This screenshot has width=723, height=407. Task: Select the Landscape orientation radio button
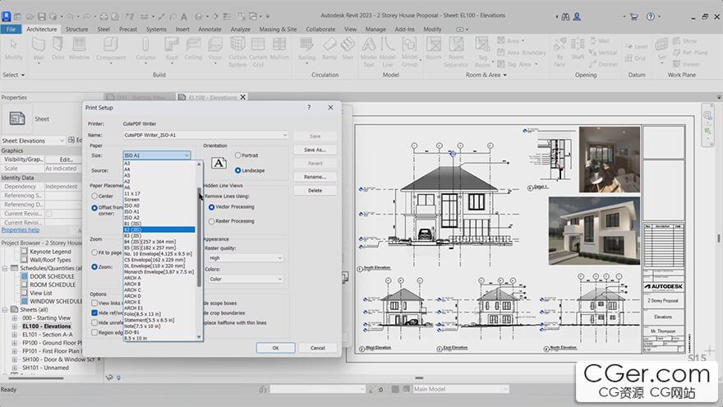[x=238, y=170]
